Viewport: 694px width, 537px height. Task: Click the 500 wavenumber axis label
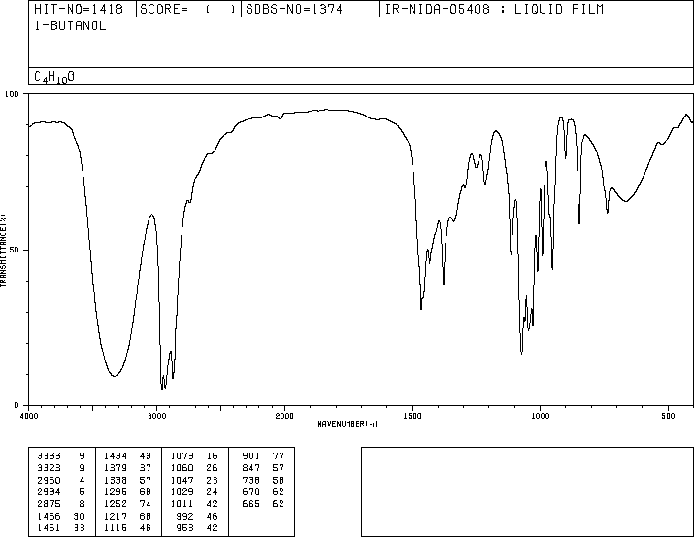click(x=668, y=416)
